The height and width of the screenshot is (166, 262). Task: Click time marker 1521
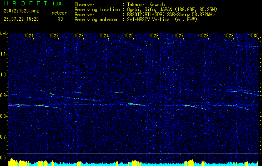click(29, 35)
